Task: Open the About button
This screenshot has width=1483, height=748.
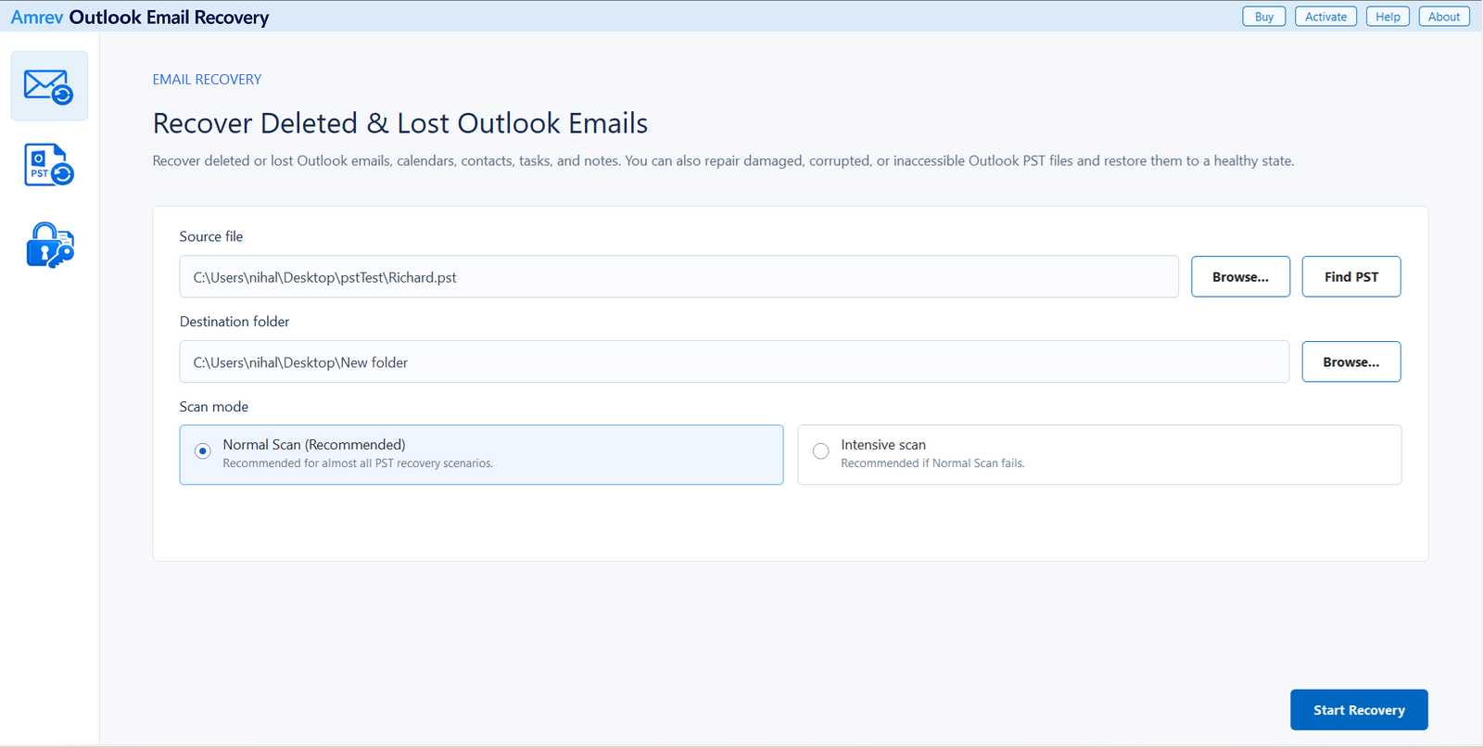Action: (x=1444, y=17)
